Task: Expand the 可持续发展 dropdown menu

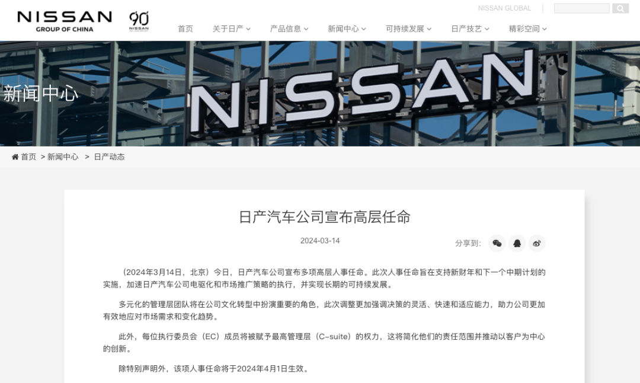Action: (408, 28)
